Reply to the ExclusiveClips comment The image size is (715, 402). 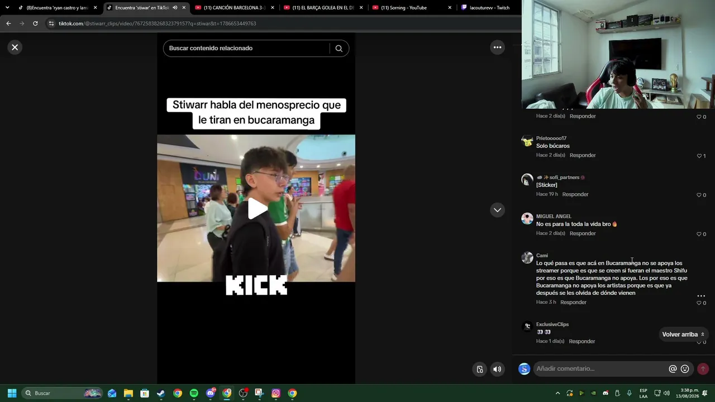(x=581, y=342)
